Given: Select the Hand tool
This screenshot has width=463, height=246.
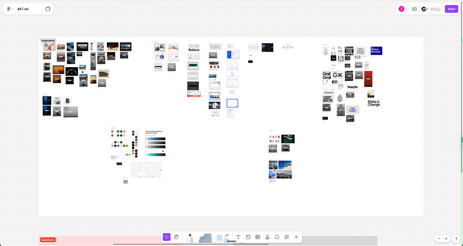Looking at the screenshot, I should click(x=176, y=237).
